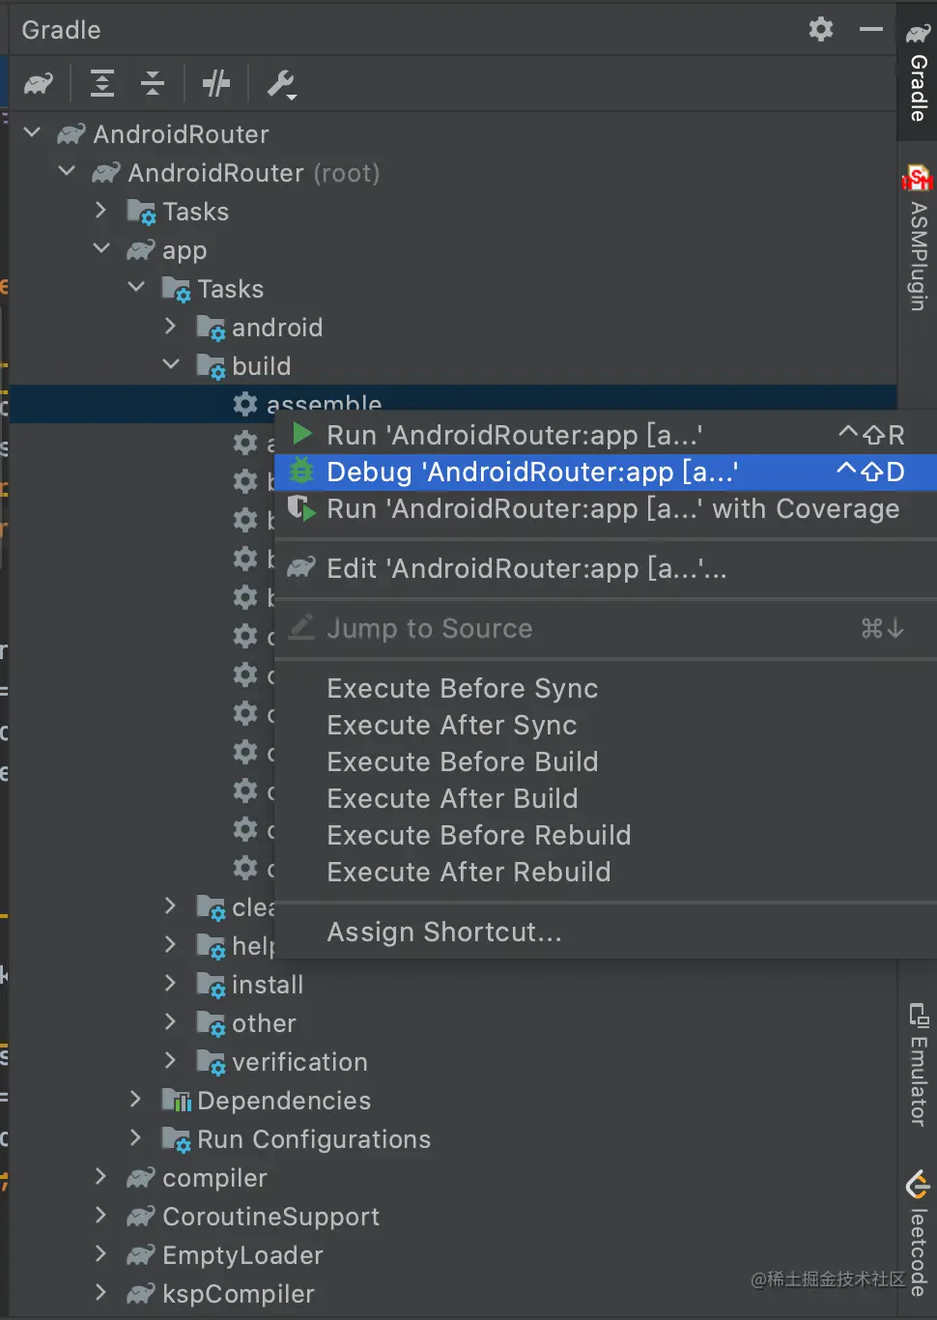This screenshot has height=1320, width=937.
Task: Collapse the build tasks folder
Action: 171,365
